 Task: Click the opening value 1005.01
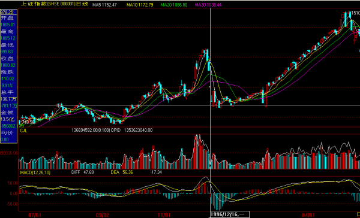7,25
